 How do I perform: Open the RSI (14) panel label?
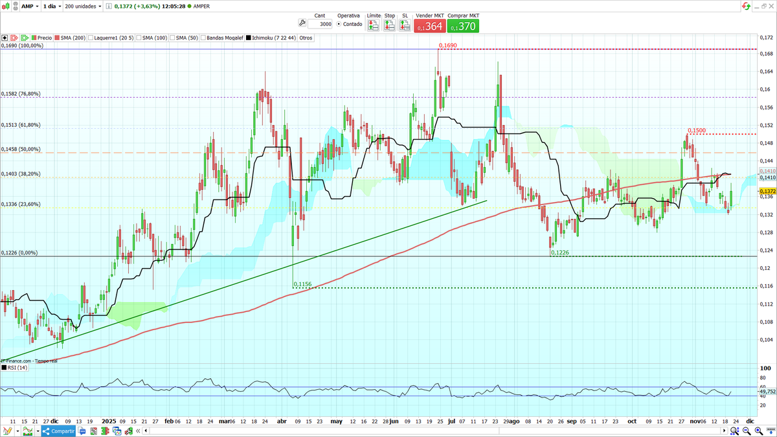pyautogui.click(x=16, y=368)
